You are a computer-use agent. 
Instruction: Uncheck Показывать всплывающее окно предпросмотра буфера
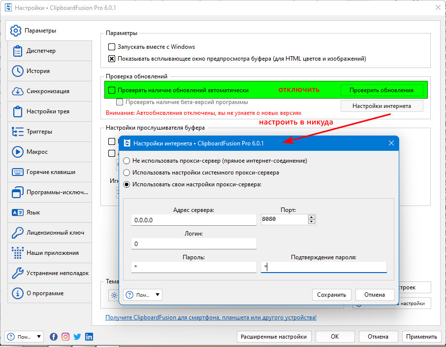[112, 59]
